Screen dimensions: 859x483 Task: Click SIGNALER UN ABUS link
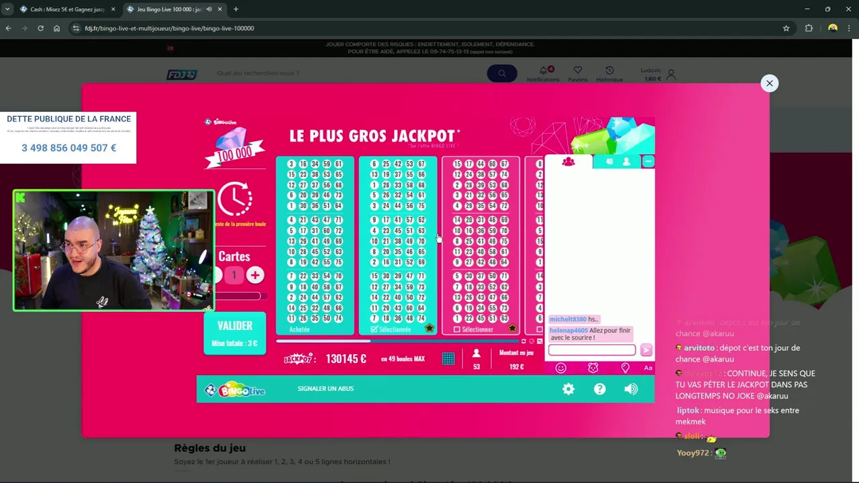325,388
